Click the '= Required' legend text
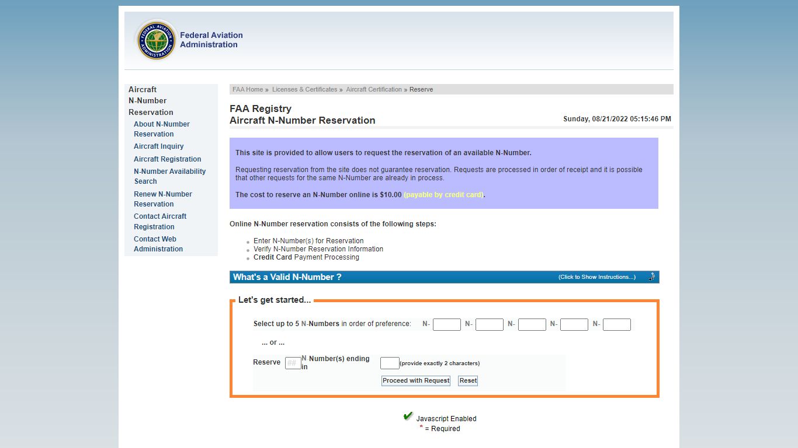Image resolution: width=798 pixels, height=448 pixels. point(442,429)
